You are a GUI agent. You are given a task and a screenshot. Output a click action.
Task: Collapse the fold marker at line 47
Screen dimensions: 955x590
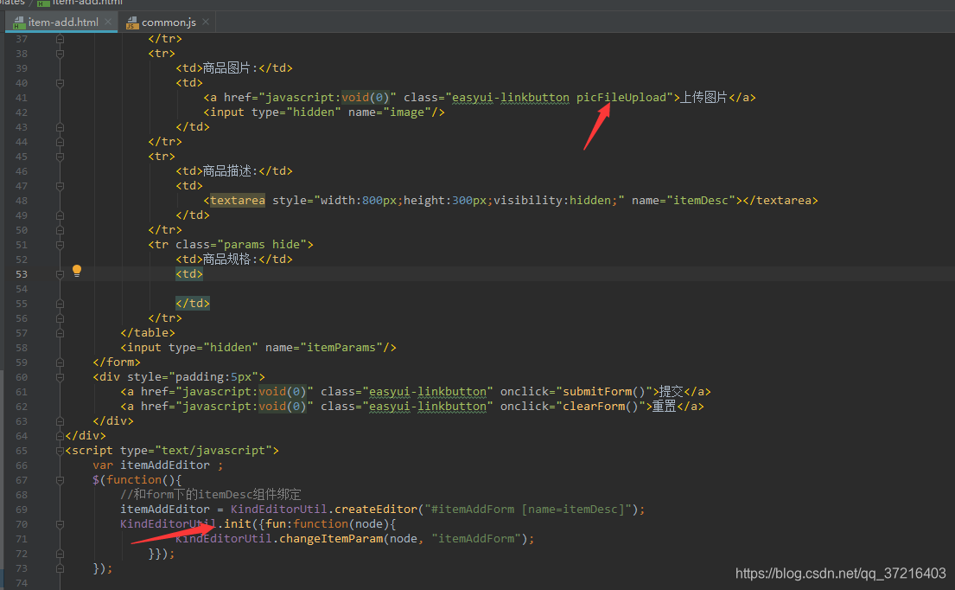tap(60, 186)
